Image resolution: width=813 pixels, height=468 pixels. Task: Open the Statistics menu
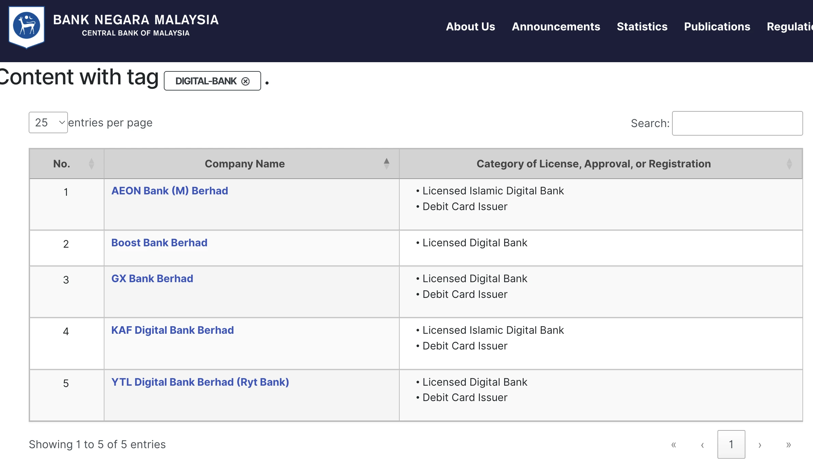pos(642,27)
